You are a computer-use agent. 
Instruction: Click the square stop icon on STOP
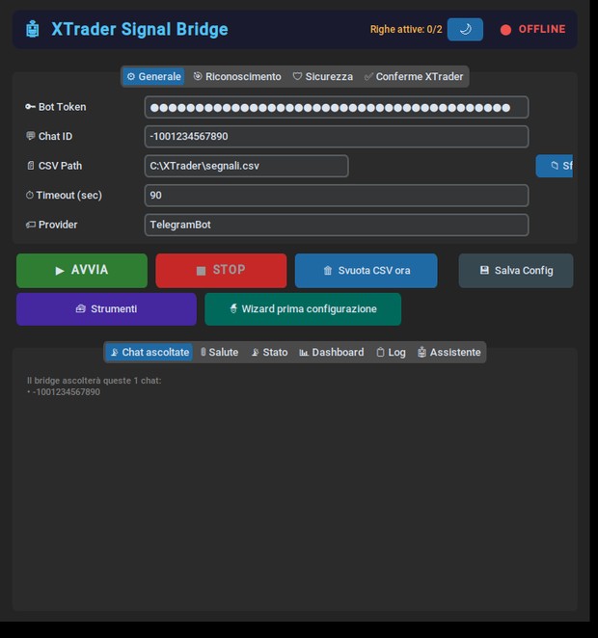pos(201,271)
